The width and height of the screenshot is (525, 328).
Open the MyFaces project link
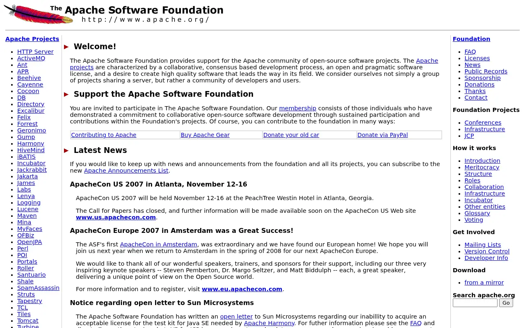pos(30,229)
